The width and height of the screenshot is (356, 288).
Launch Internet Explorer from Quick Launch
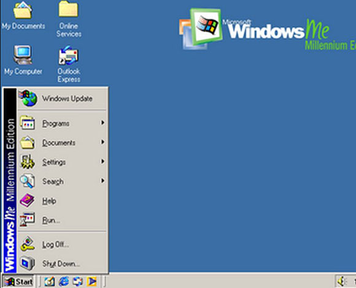tap(64, 281)
